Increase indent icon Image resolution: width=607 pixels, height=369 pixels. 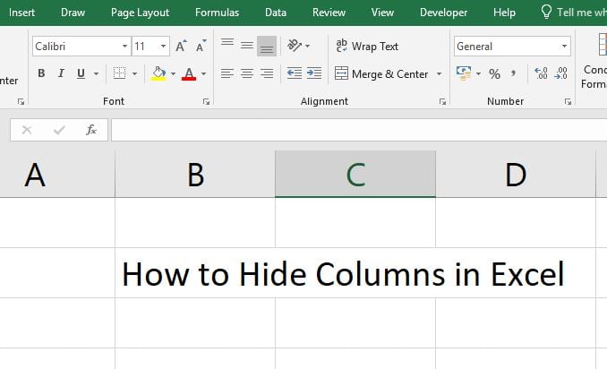click(x=314, y=73)
